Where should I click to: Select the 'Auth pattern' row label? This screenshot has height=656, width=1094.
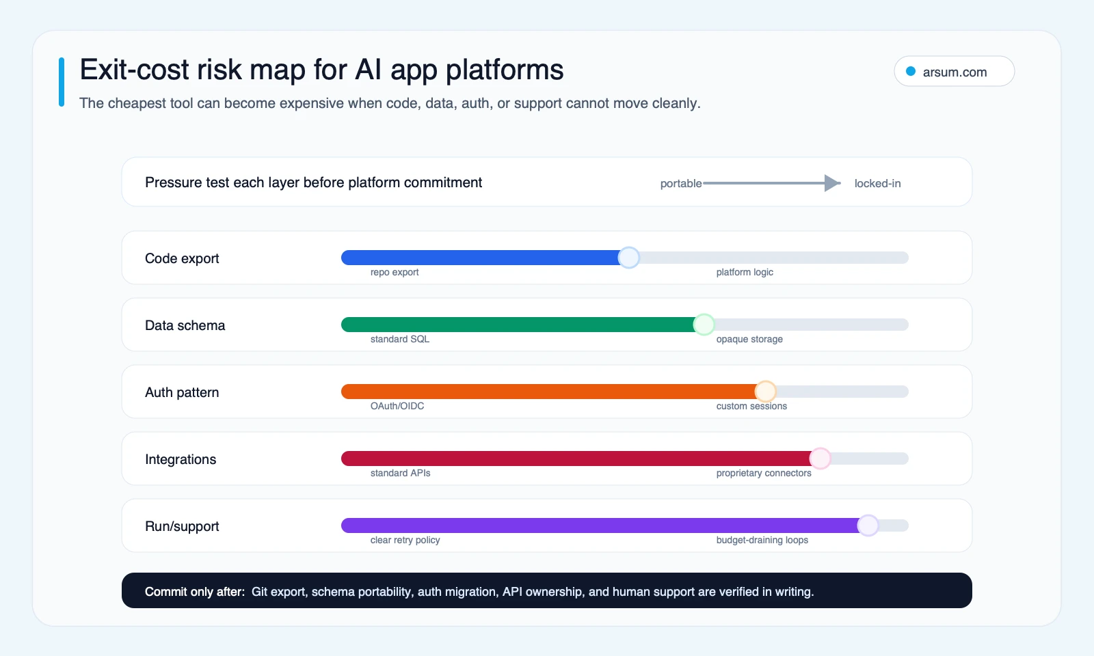point(182,392)
